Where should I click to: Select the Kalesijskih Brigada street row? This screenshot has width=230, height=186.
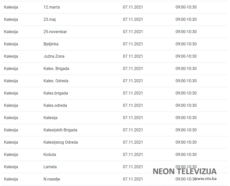click(x=60, y=130)
